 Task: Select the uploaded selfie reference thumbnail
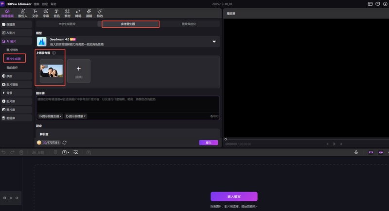coord(51,72)
